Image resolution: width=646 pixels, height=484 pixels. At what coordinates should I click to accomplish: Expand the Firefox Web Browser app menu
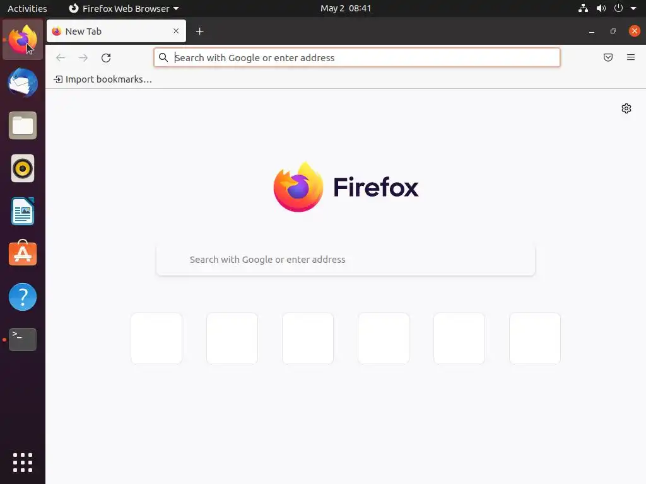pyautogui.click(x=124, y=8)
